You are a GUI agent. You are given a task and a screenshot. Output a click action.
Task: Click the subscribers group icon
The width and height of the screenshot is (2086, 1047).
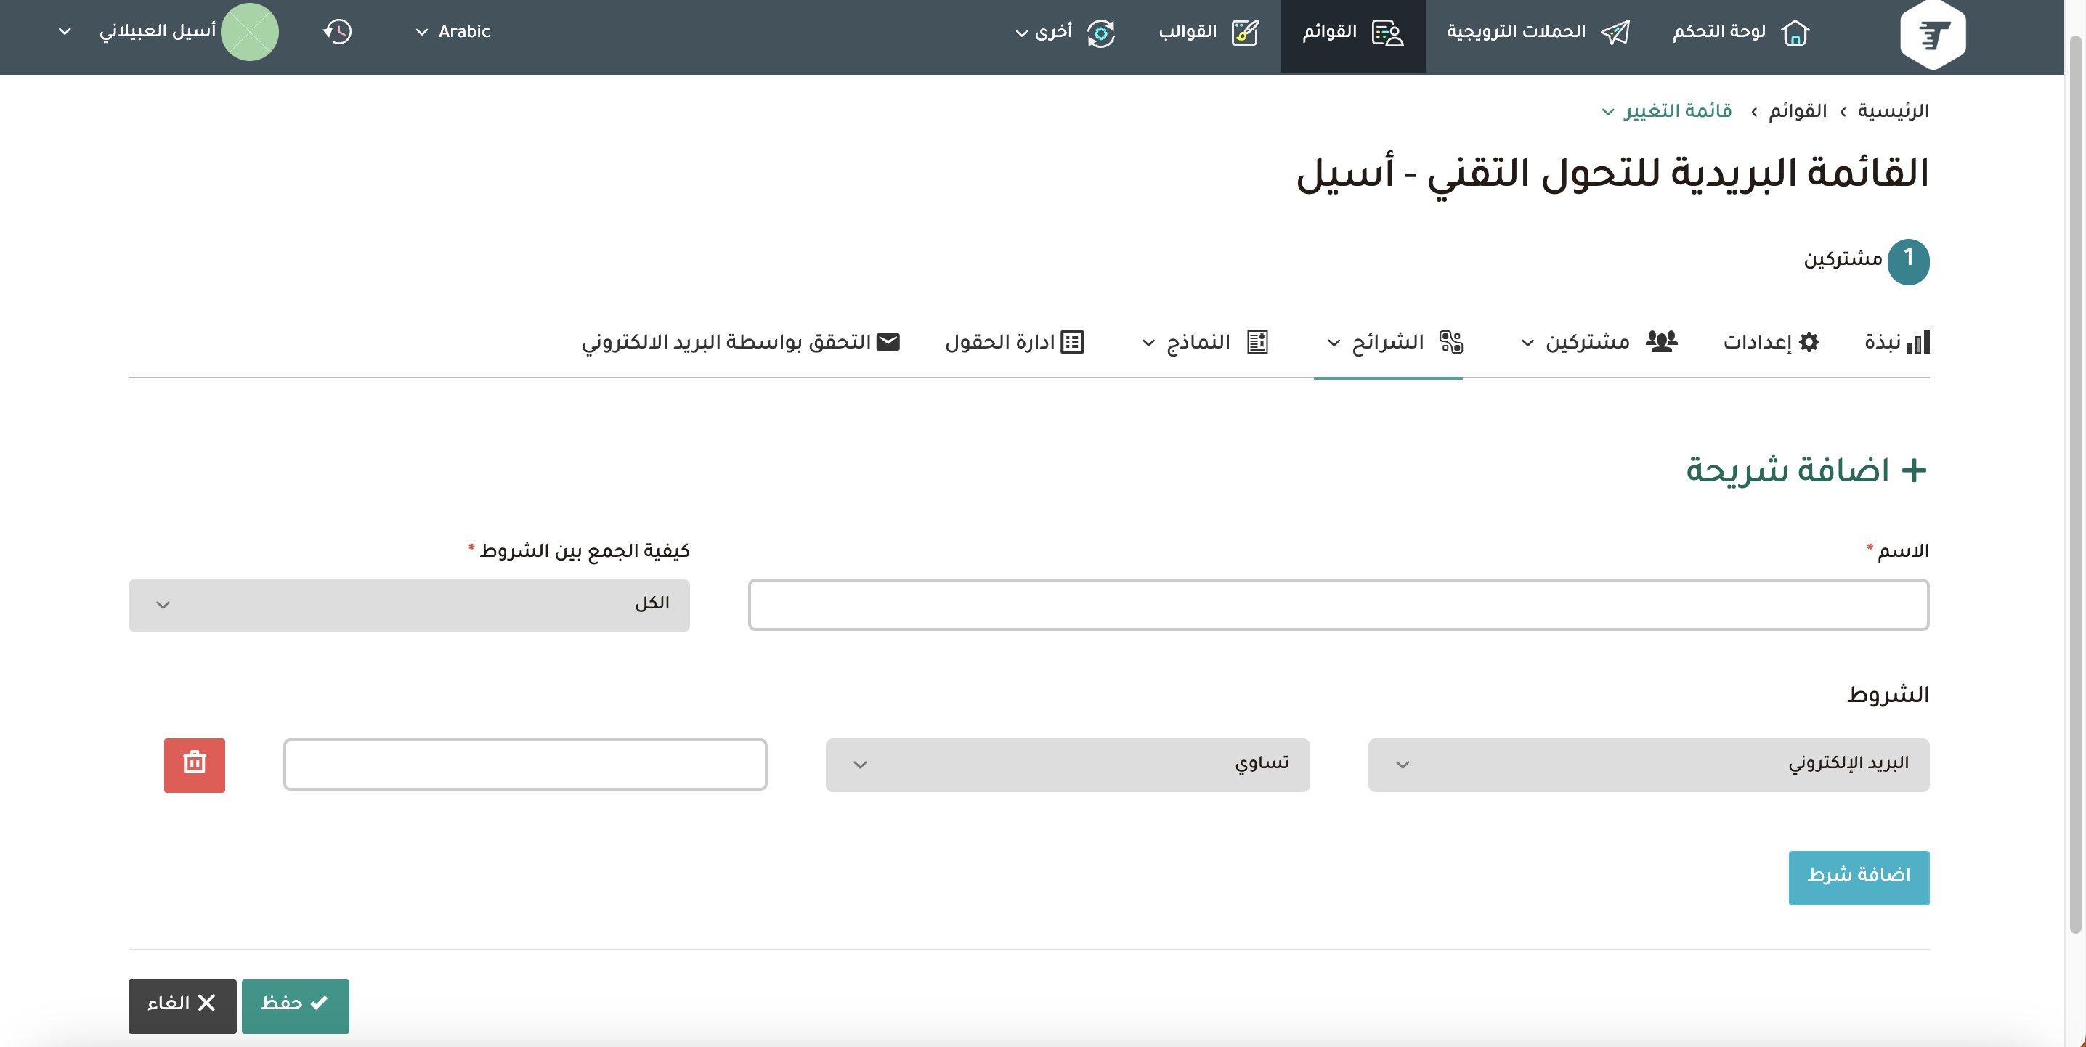click(x=1661, y=342)
